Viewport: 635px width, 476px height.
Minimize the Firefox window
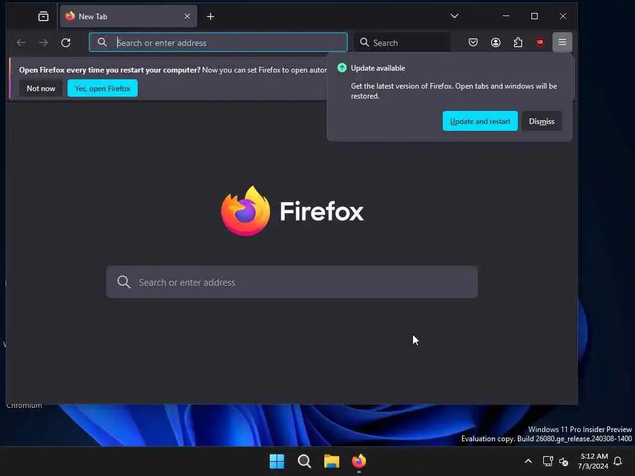506,16
